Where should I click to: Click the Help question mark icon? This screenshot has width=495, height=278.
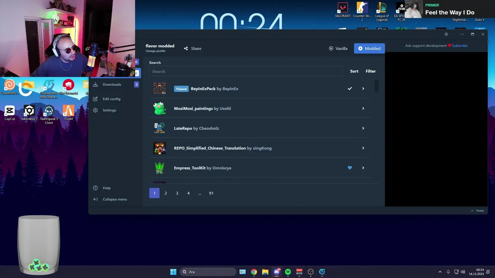click(95, 188)
